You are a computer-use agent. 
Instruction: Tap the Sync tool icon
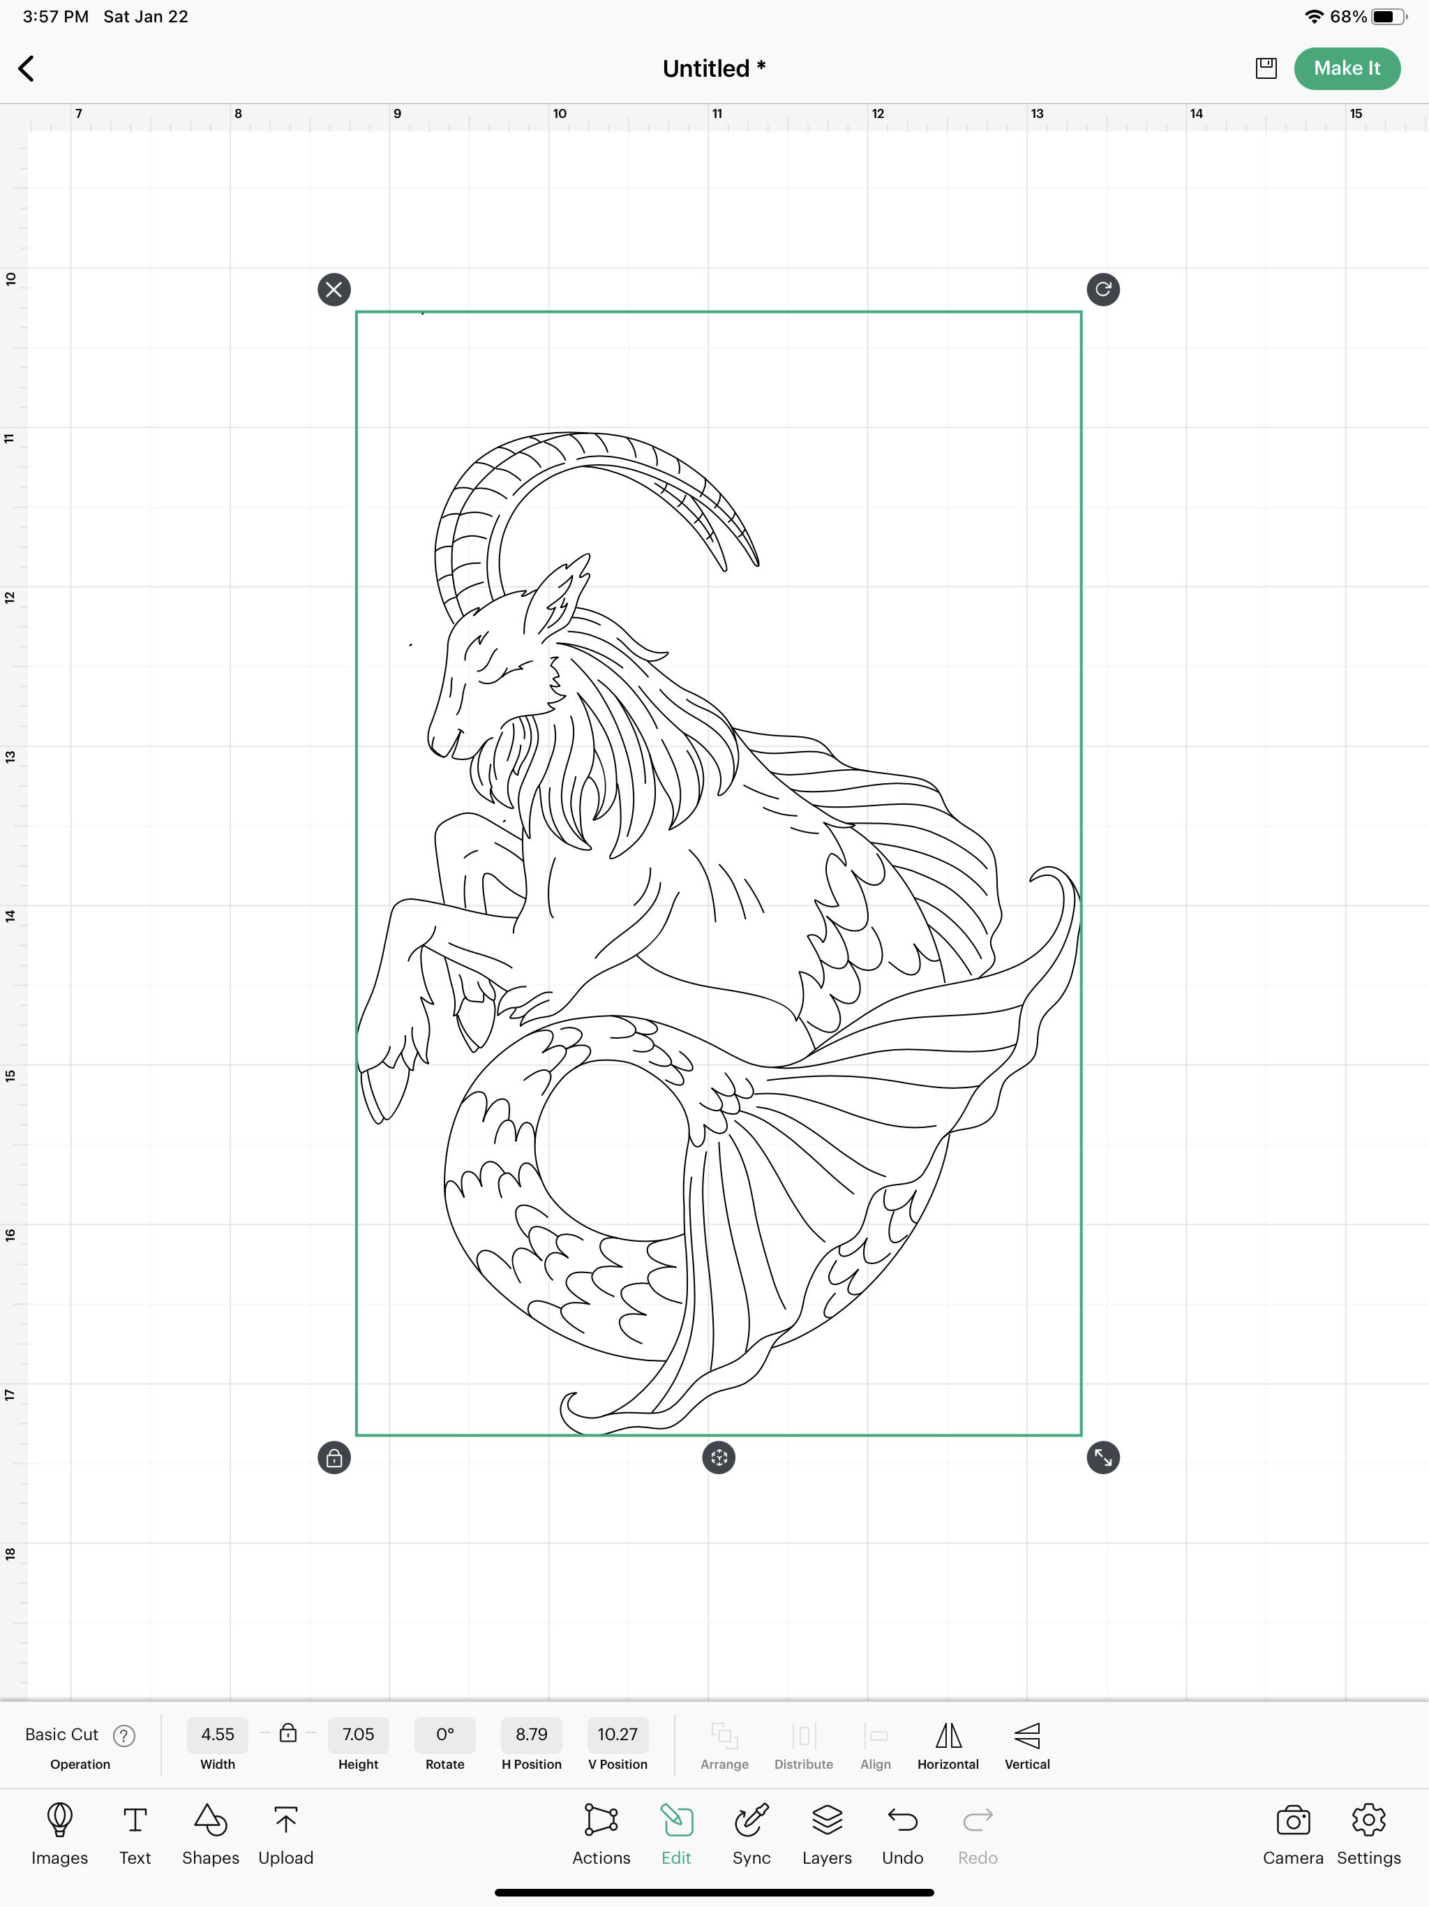coord(751,1820)
